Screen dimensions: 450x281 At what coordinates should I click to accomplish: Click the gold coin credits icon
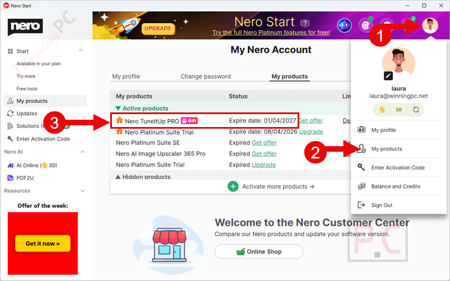coord(382,110)
